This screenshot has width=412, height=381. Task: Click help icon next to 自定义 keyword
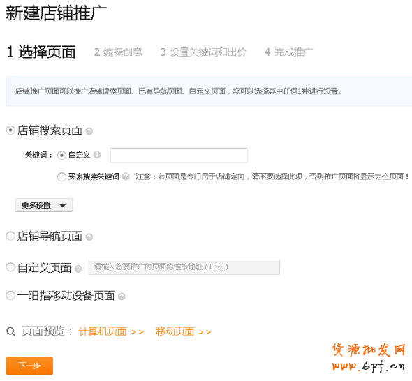97,155
